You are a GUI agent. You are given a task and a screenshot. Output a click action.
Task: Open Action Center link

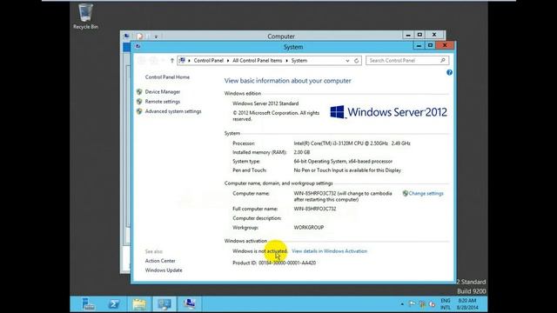coord(160,261)
